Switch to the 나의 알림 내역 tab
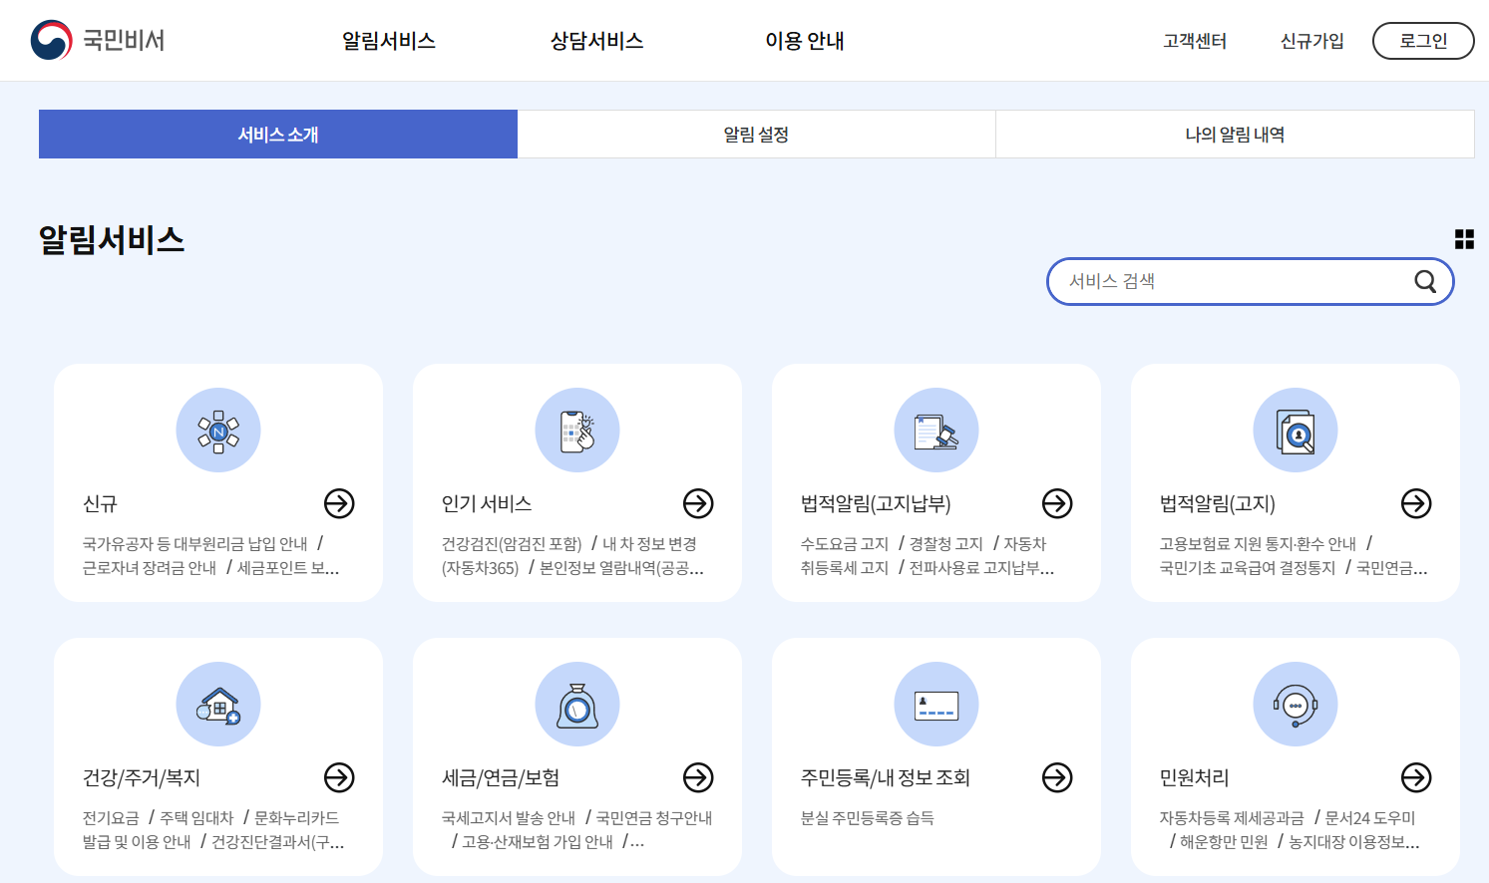Image resolution: width=1489 pixels, height=883 pixels. click(1235, 134)
